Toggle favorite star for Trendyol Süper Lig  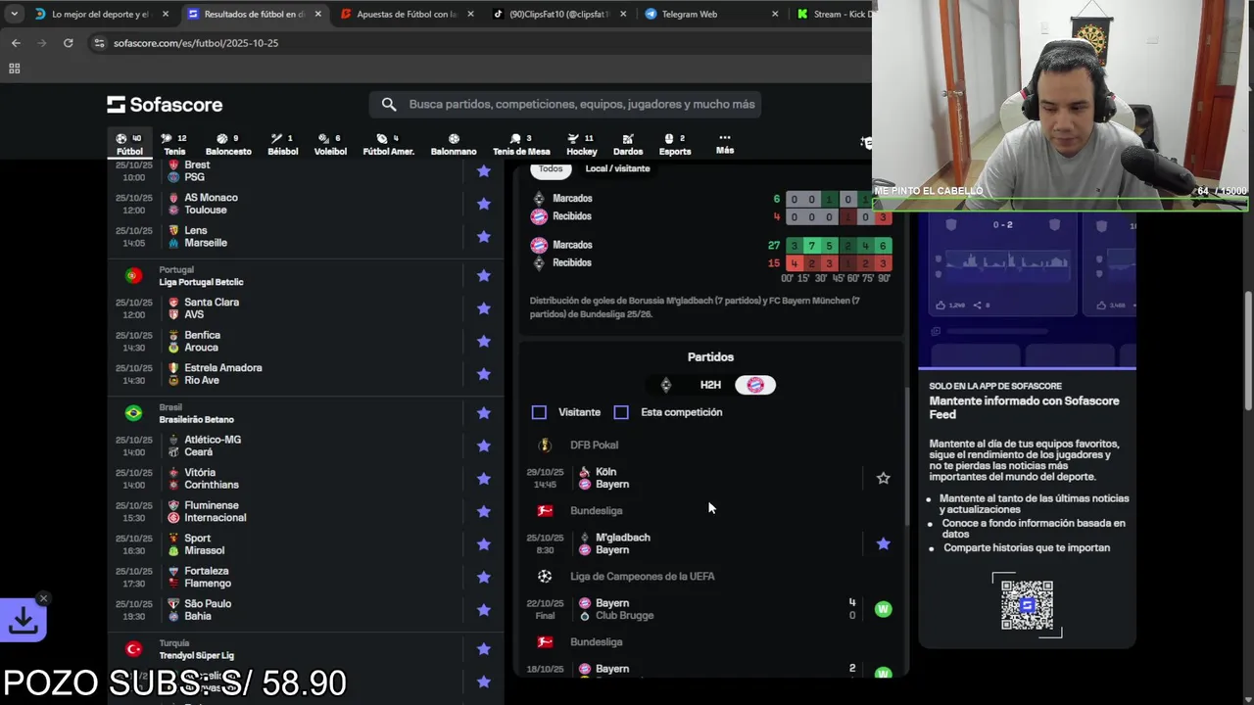coord(483,649)
